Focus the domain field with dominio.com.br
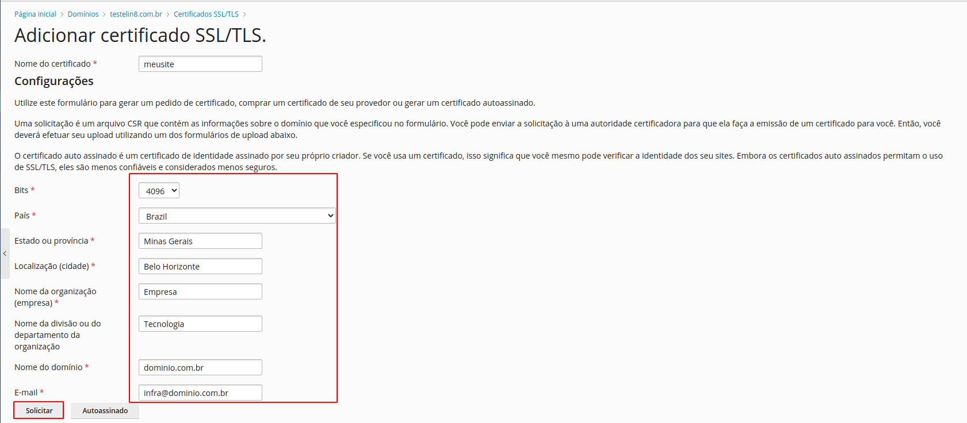The height and width of the screenshot is (423, 967). pos(200,368)
